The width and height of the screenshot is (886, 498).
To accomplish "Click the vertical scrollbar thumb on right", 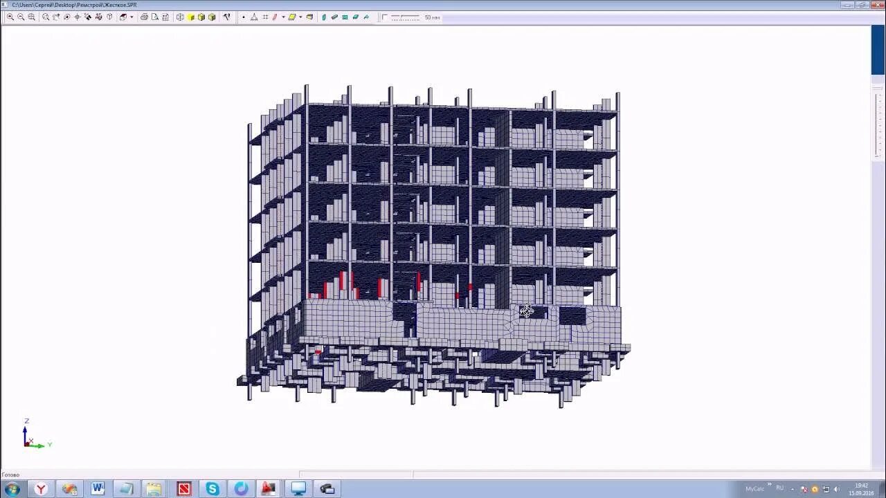I will point(878,50).
